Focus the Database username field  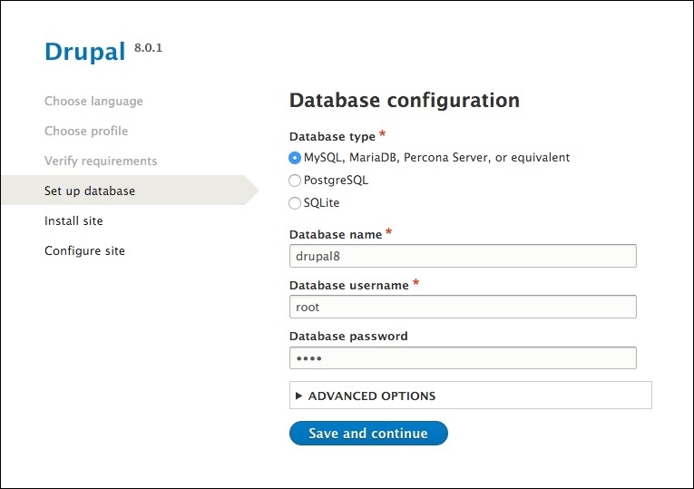click(x=463, y=307)
